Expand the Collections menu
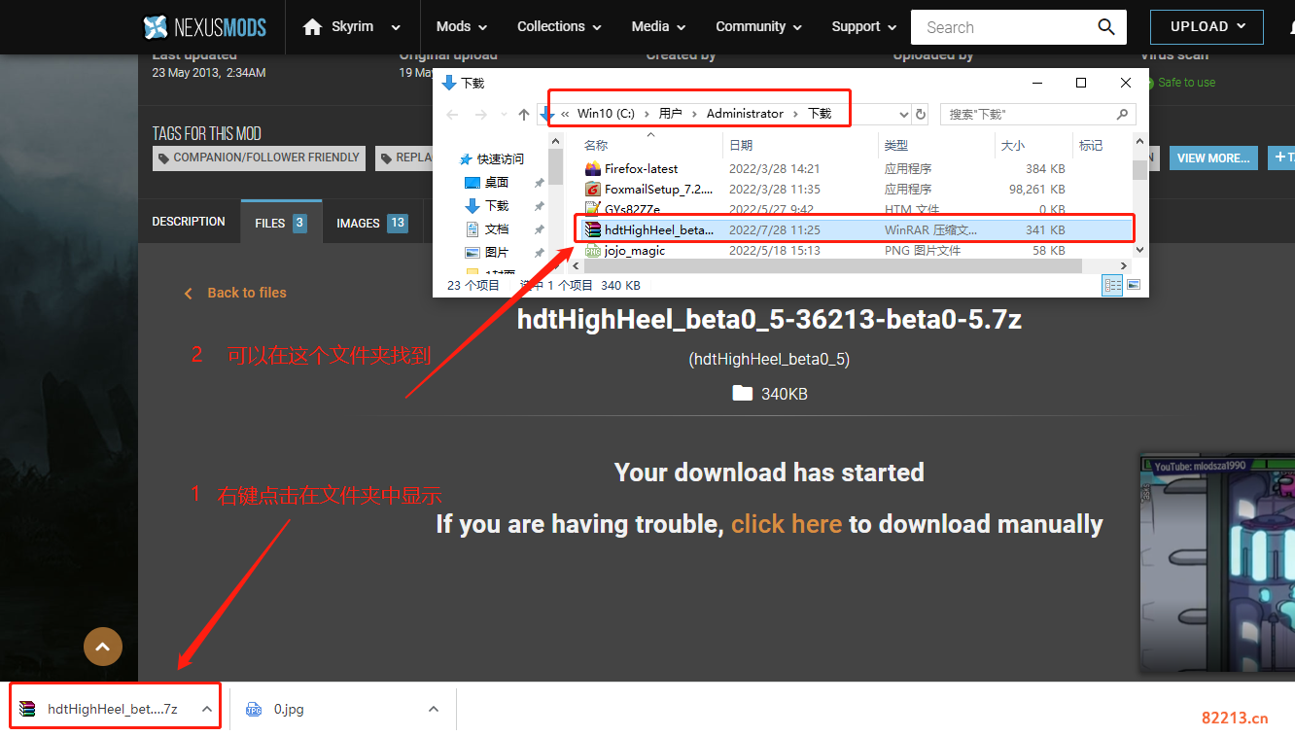The height and width of the screenshot is (736, 1295). [560, 27]
